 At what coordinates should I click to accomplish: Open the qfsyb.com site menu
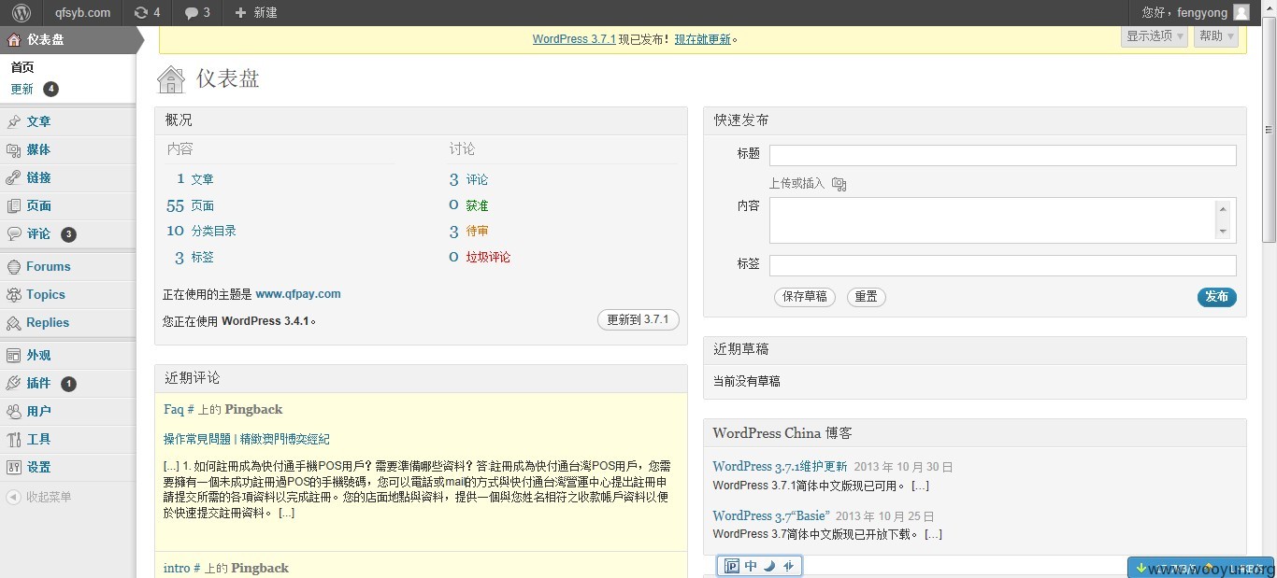pyautogui.click(x=82, y=13)
